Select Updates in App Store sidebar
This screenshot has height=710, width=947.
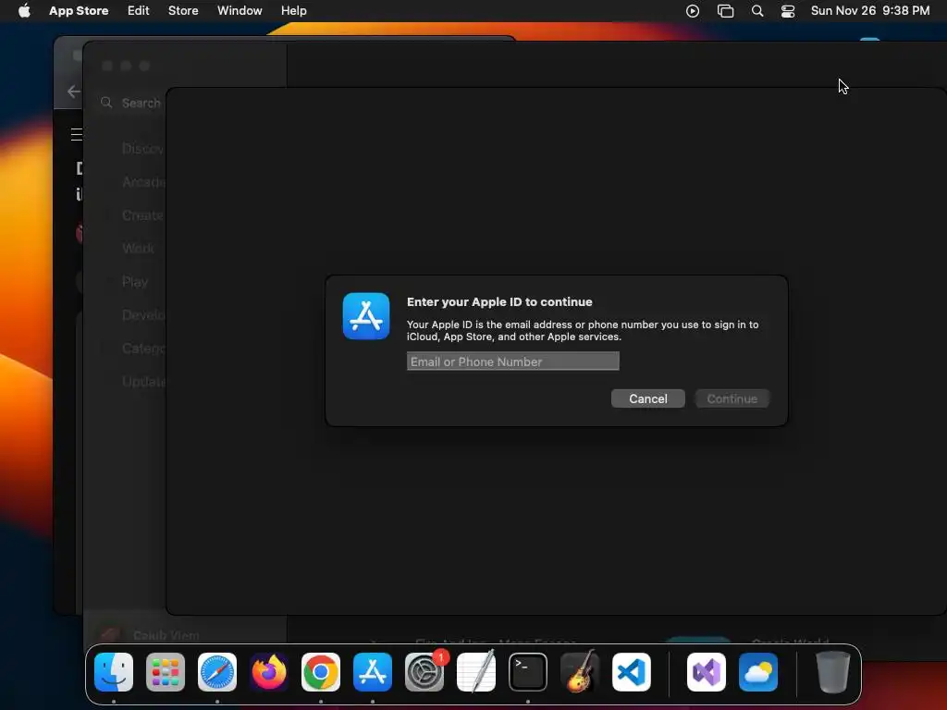pos(143,381)
